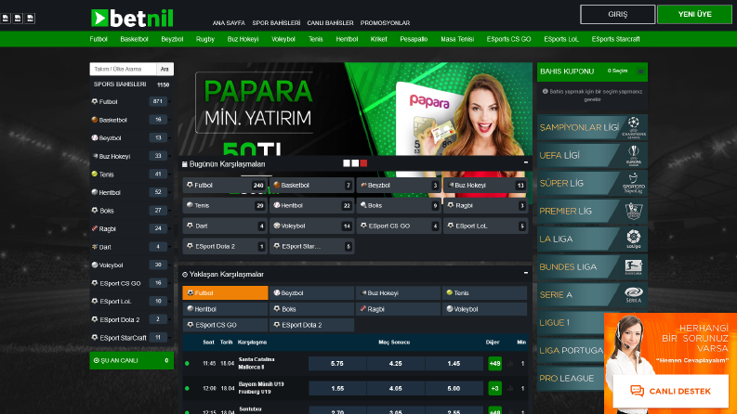This screenshot has width=737, height=414.
Task: Click the bet slip green toggle icon
Action: (x=640, y=71)
